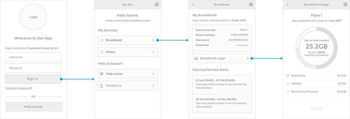Open the Broadband usage item
The width and height of the screenshot is (350, 119).
pyautogui.click(x=222, y=58)
